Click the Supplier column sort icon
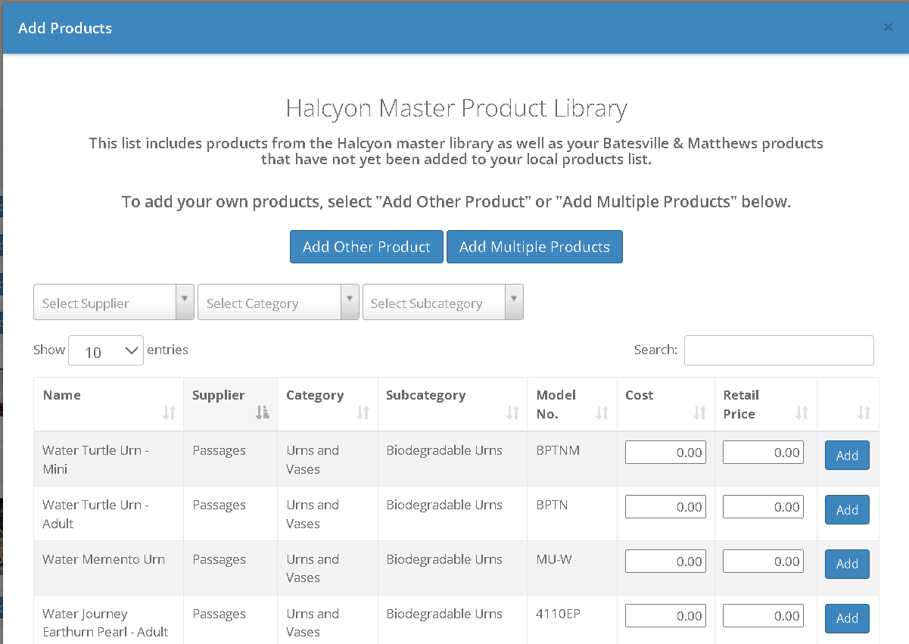The image size is (909, 644). tap(263, 412)
